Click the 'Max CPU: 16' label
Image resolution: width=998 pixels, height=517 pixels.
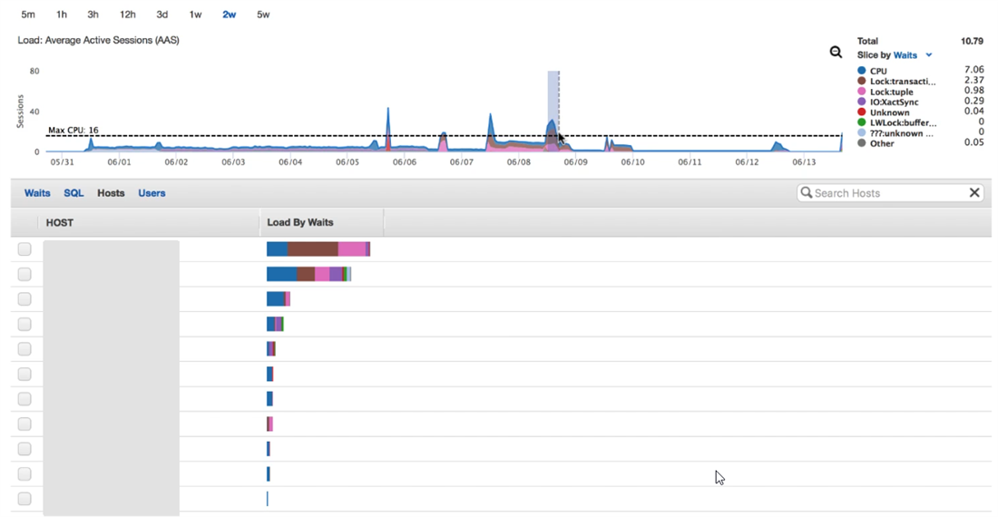(x=73, y=130)
